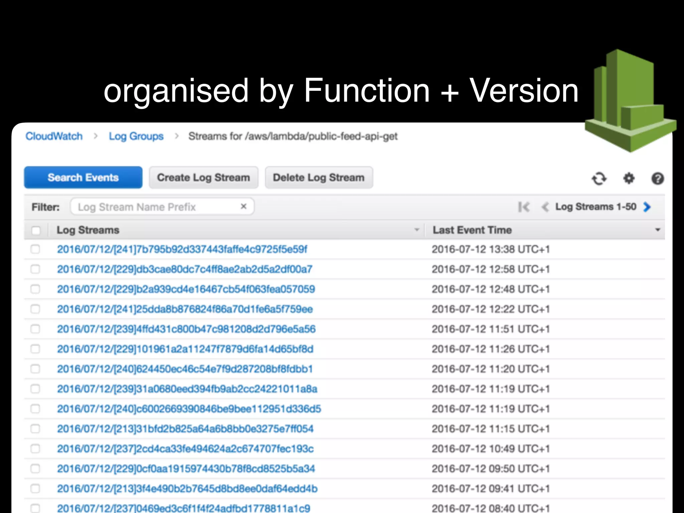Open log stream [213]3f4e490b2b7645d8bd8ee0daf64edd4b

coord(187,489)
